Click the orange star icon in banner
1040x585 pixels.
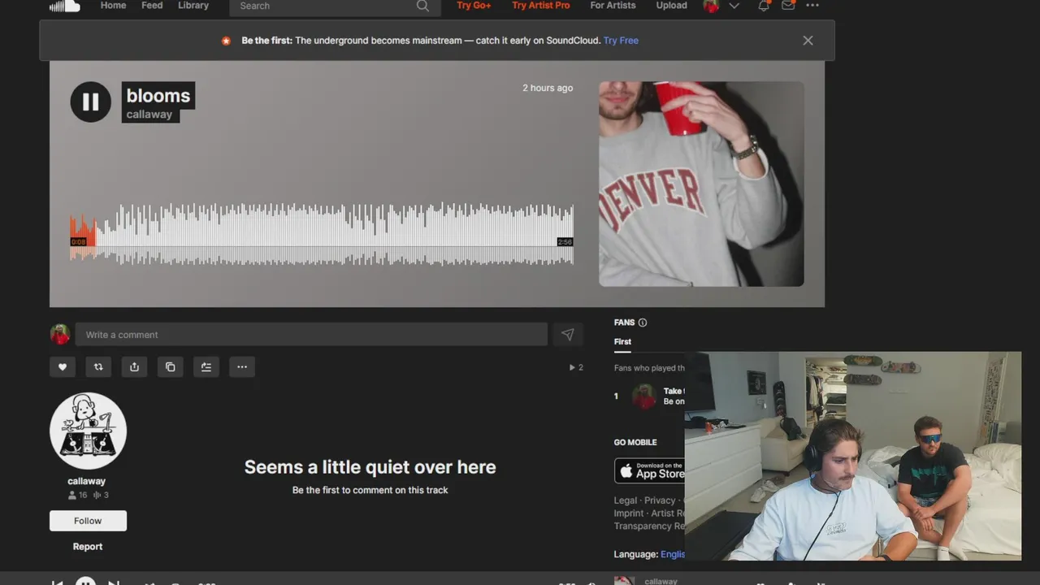(226, 41)
